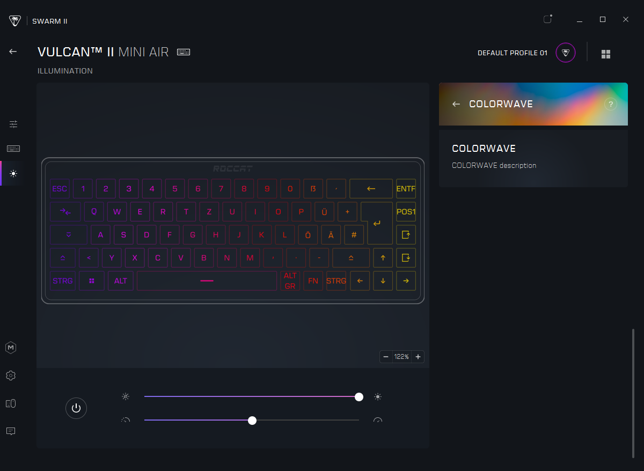Click the spacebar key
The height and width of the screenshot is (471, 644).
point(207,281)
